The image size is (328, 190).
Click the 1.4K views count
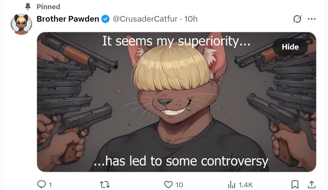tap(246, 185)
